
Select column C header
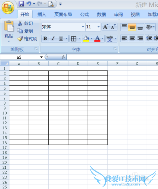pos(58,64)
